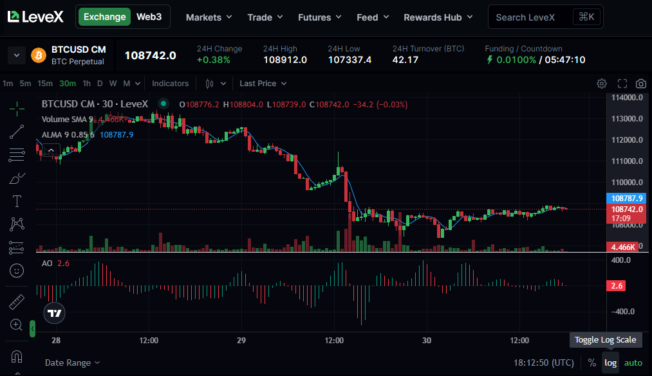Image resolution: width=652 pixels, height=376 pixels.
Task: Activate the zoom in tool
Action: pos(16,325)
